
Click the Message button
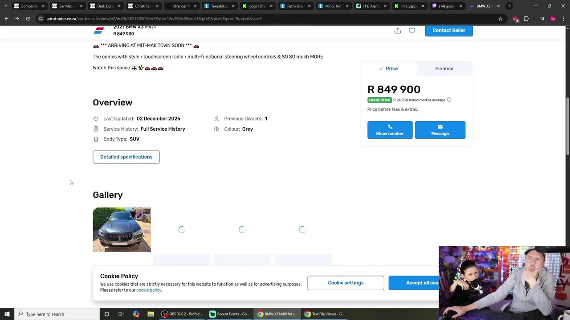click(x=440, y=130)
